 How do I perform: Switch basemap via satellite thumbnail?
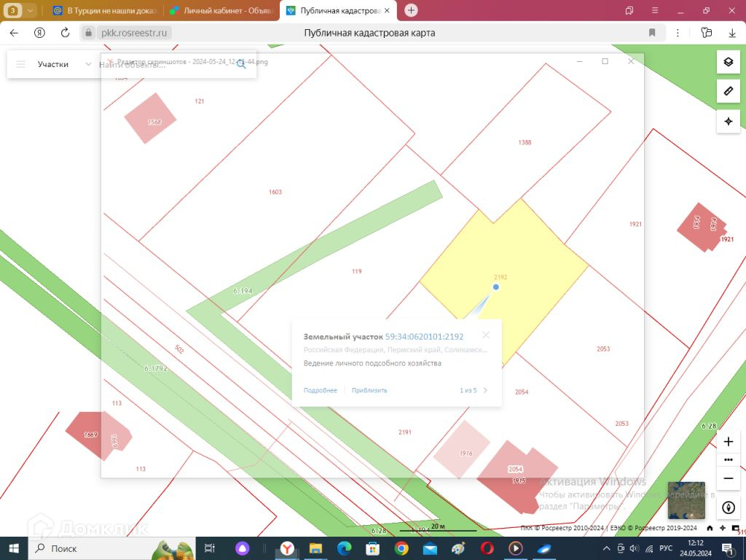coord(686,500)
